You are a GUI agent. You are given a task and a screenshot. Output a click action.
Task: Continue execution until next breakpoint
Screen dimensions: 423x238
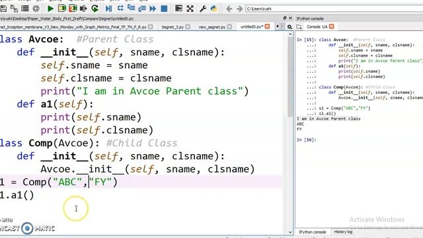153,9
